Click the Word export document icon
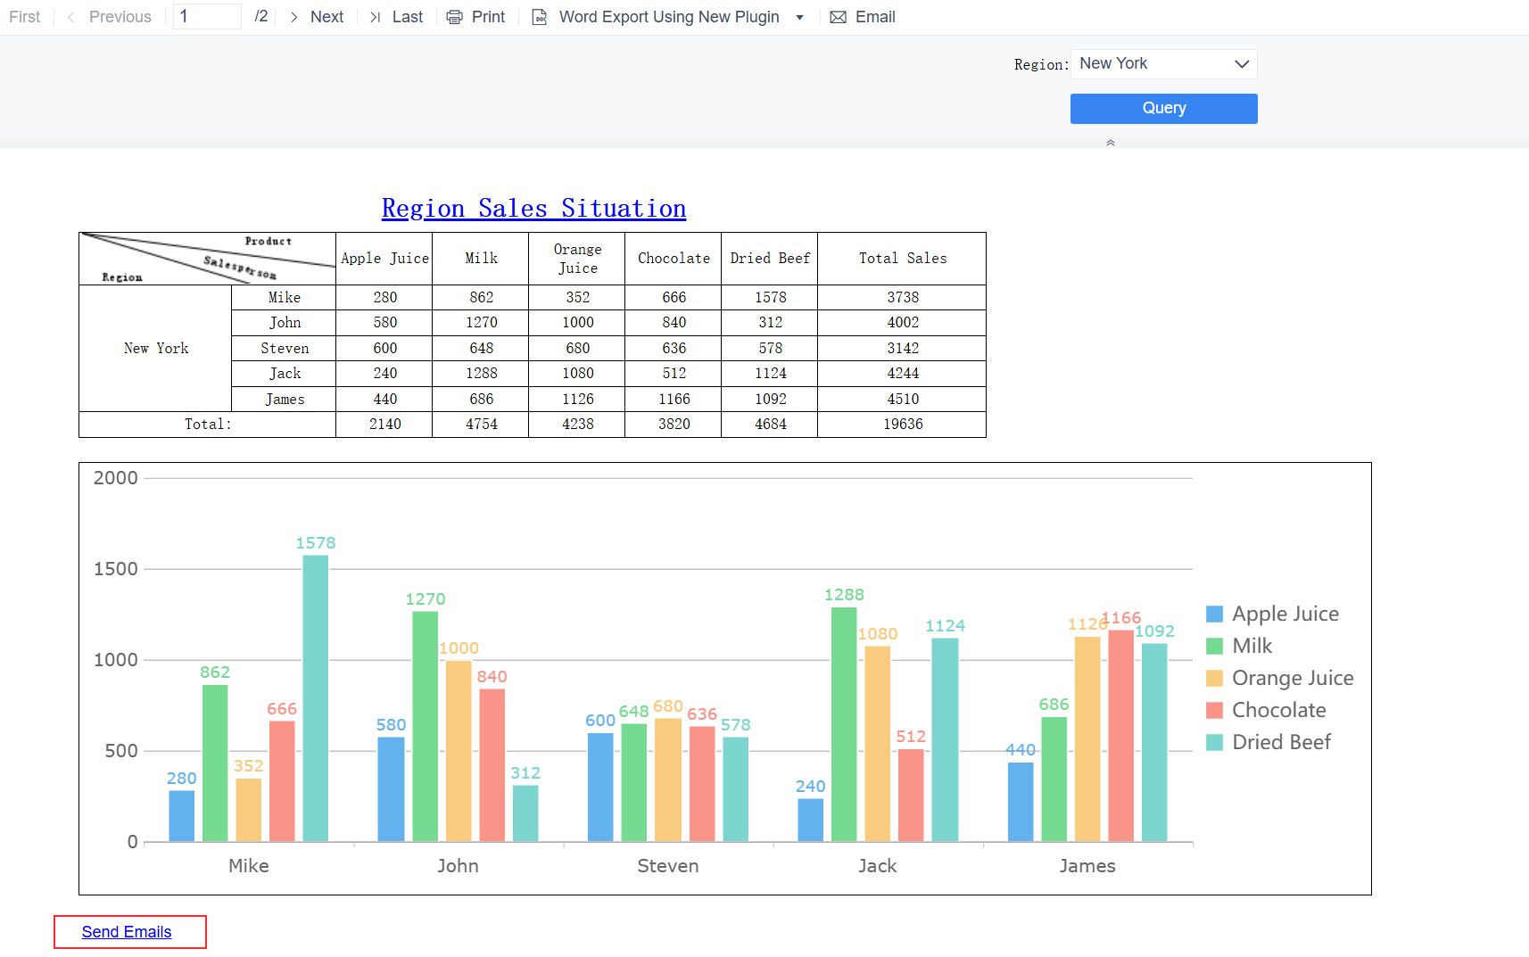This screenshot has width=1529, height=957. tap(540, 17)
